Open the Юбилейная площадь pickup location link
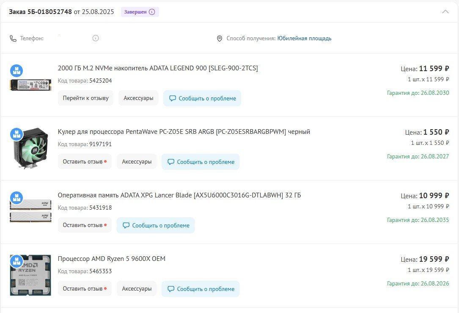This screenshot has height=313, width=459. (x=304, y=39)
